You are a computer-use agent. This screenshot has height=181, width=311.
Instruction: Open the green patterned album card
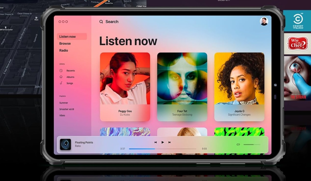tap(239, 132)
